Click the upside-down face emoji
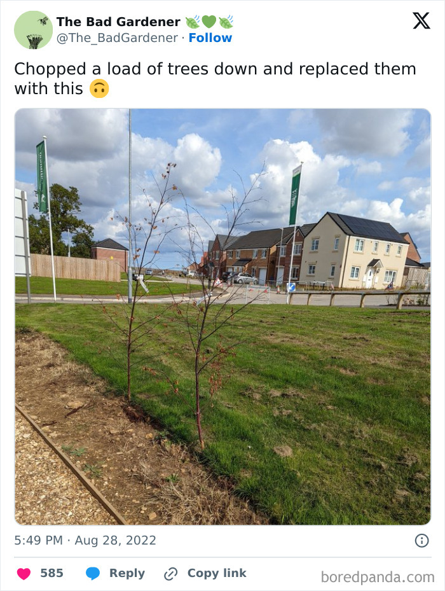 pos(99,88)
